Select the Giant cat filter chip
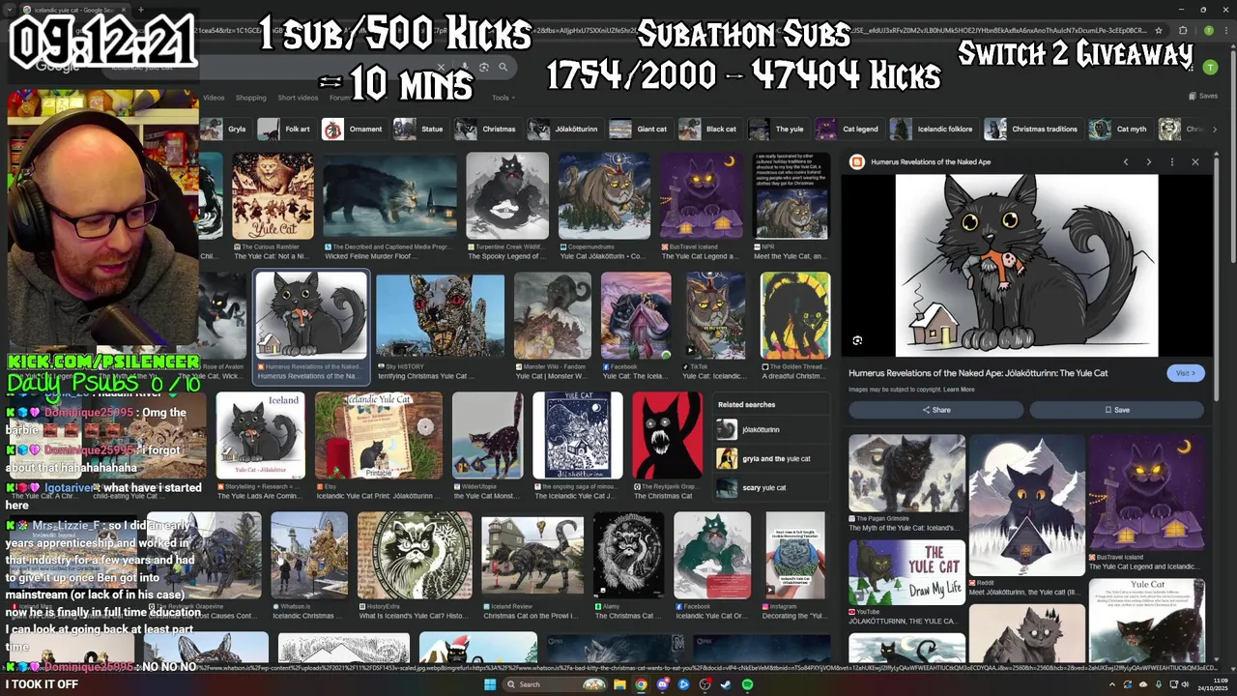This screenshot has width=1237, height=696. coord(641,129)
